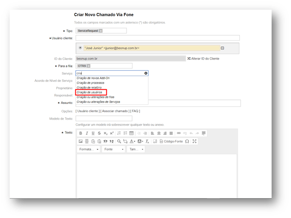Click the insert image icon
This screenshot has height=218, width=291.
tap(80, 141)
